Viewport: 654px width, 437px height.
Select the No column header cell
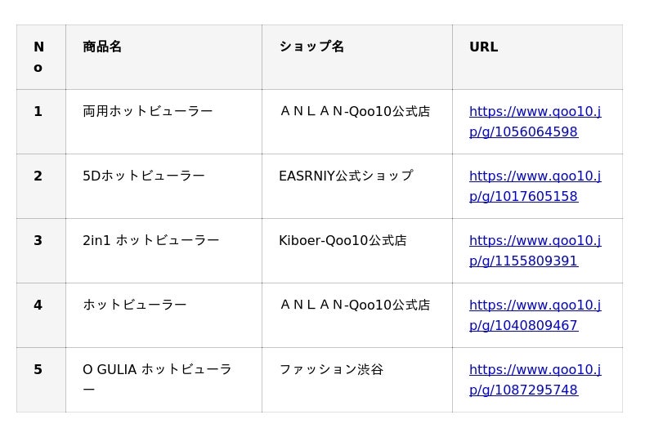pos(38,57)
